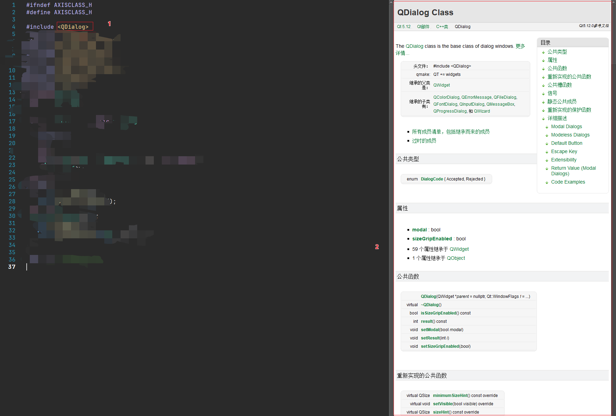This screenshot has width=616, height=416.
Task: Jump to Code Examples in contents
Action: tap(568, 182)
